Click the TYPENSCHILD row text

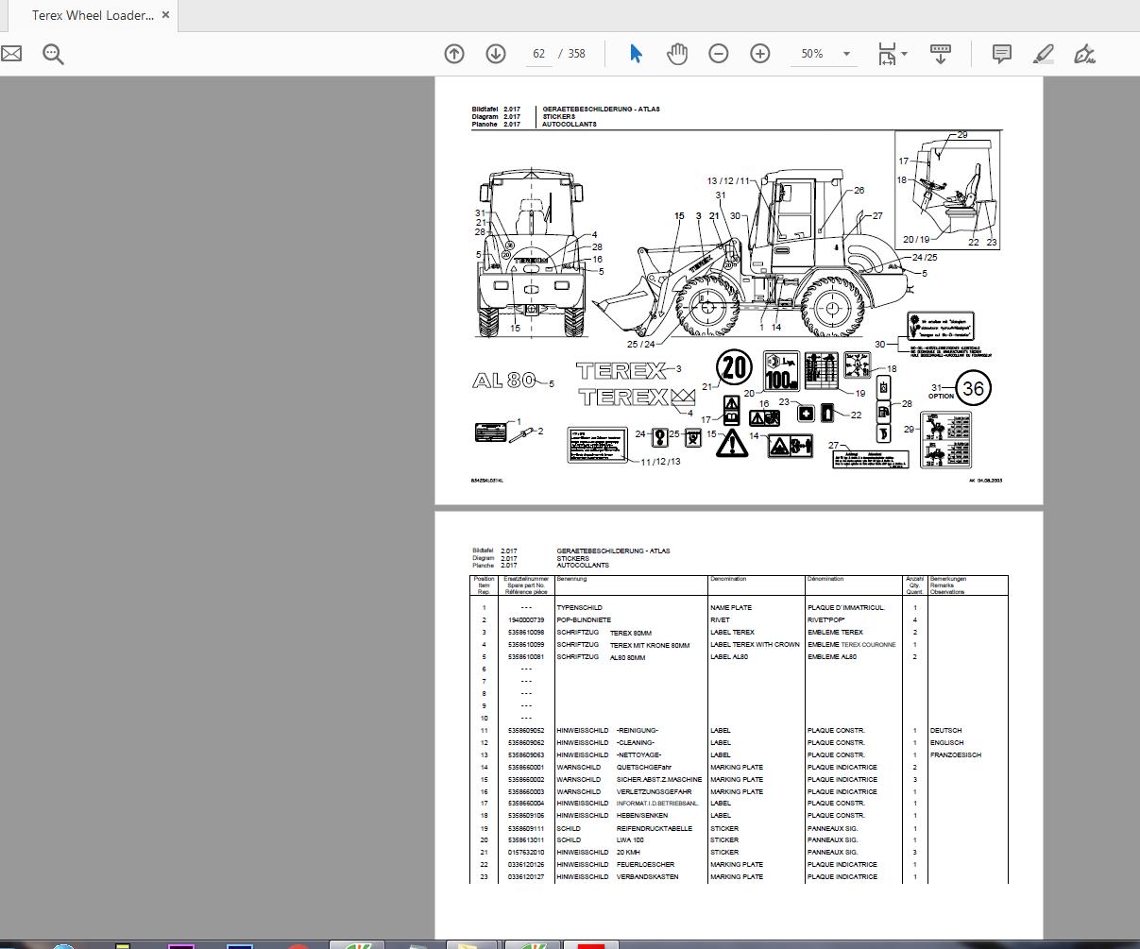pos(579,608)
